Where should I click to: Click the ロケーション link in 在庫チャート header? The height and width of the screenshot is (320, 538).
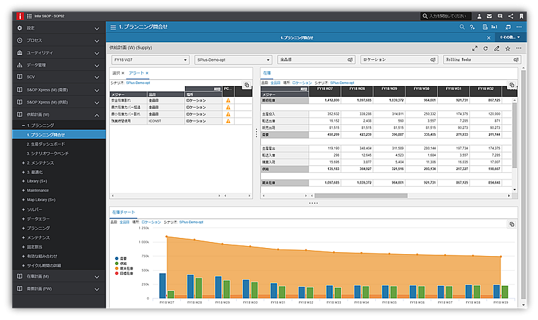(x=151, y=223)
